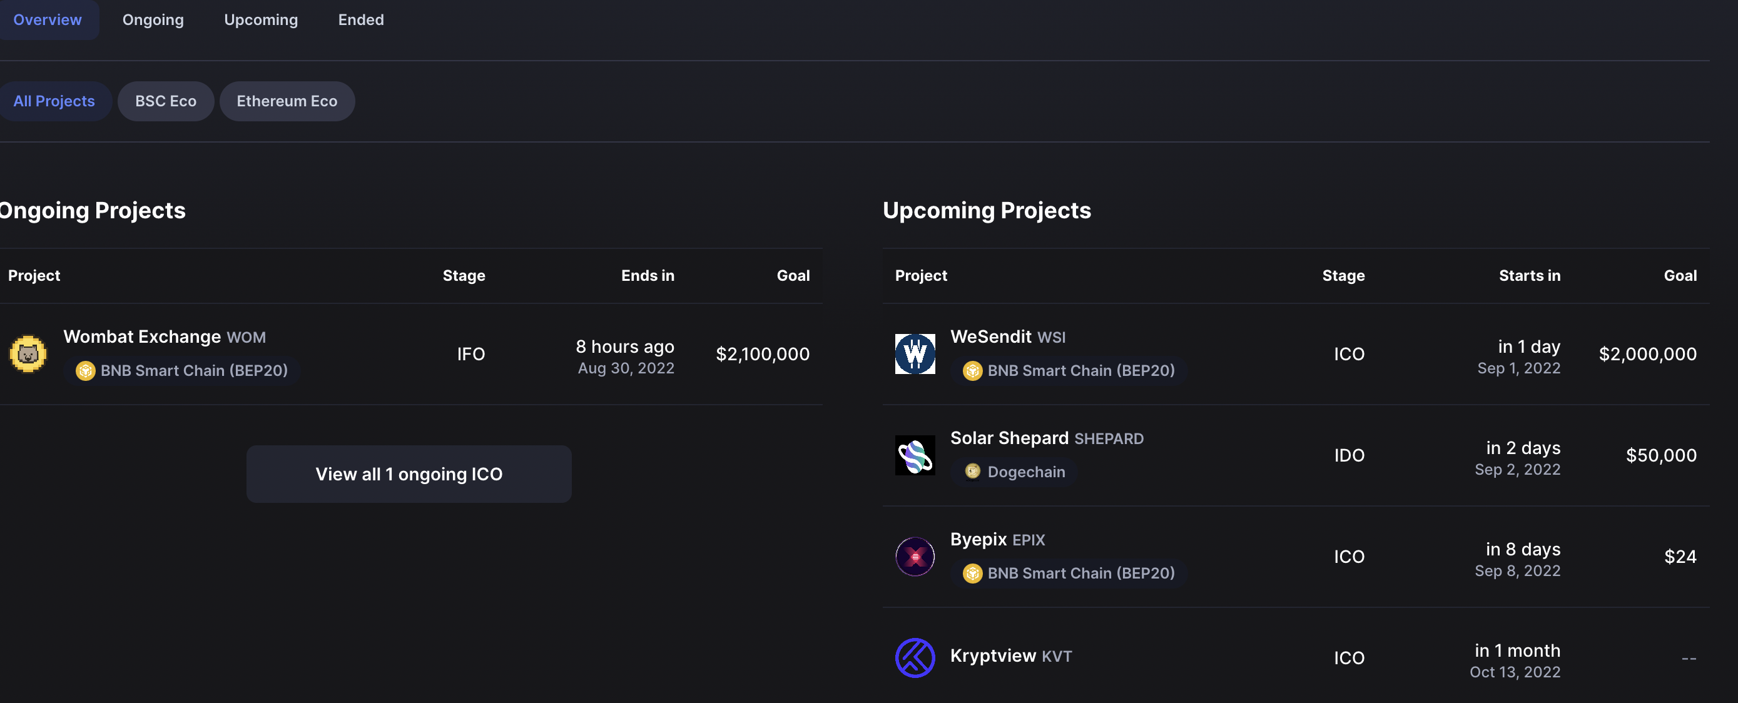This screenshot has height=703, width=1738.
Task: Select the Overview tab
Action: coord(47,19)
